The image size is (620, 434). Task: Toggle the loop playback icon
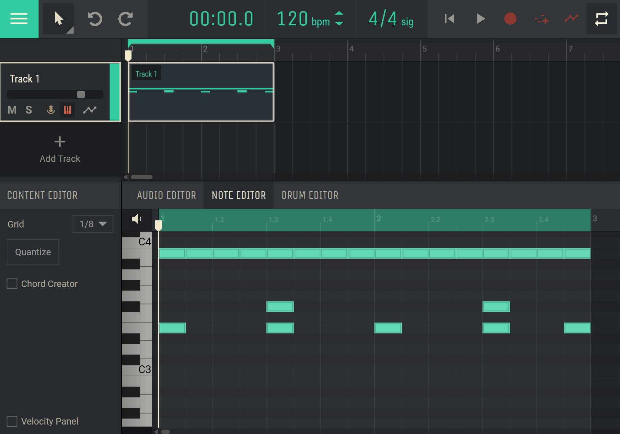[x=601, y=19]
